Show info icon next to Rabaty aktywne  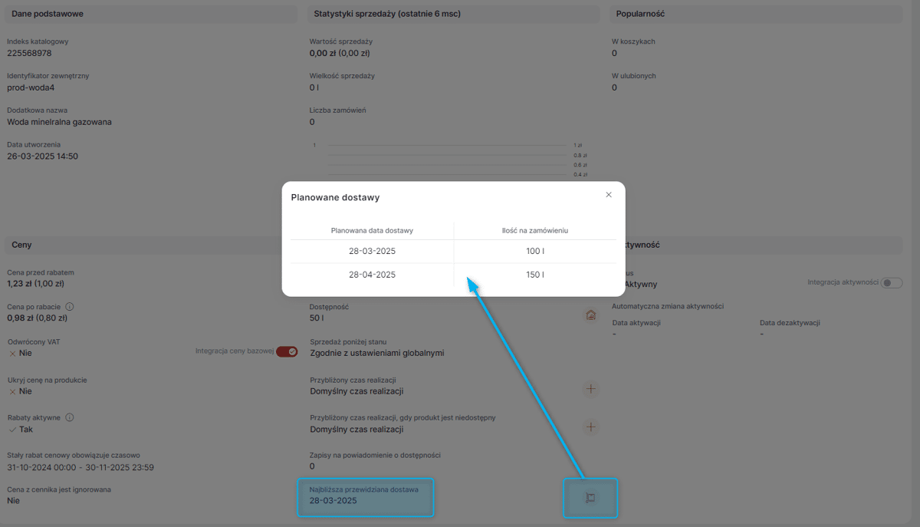click(x=70, y=417)
